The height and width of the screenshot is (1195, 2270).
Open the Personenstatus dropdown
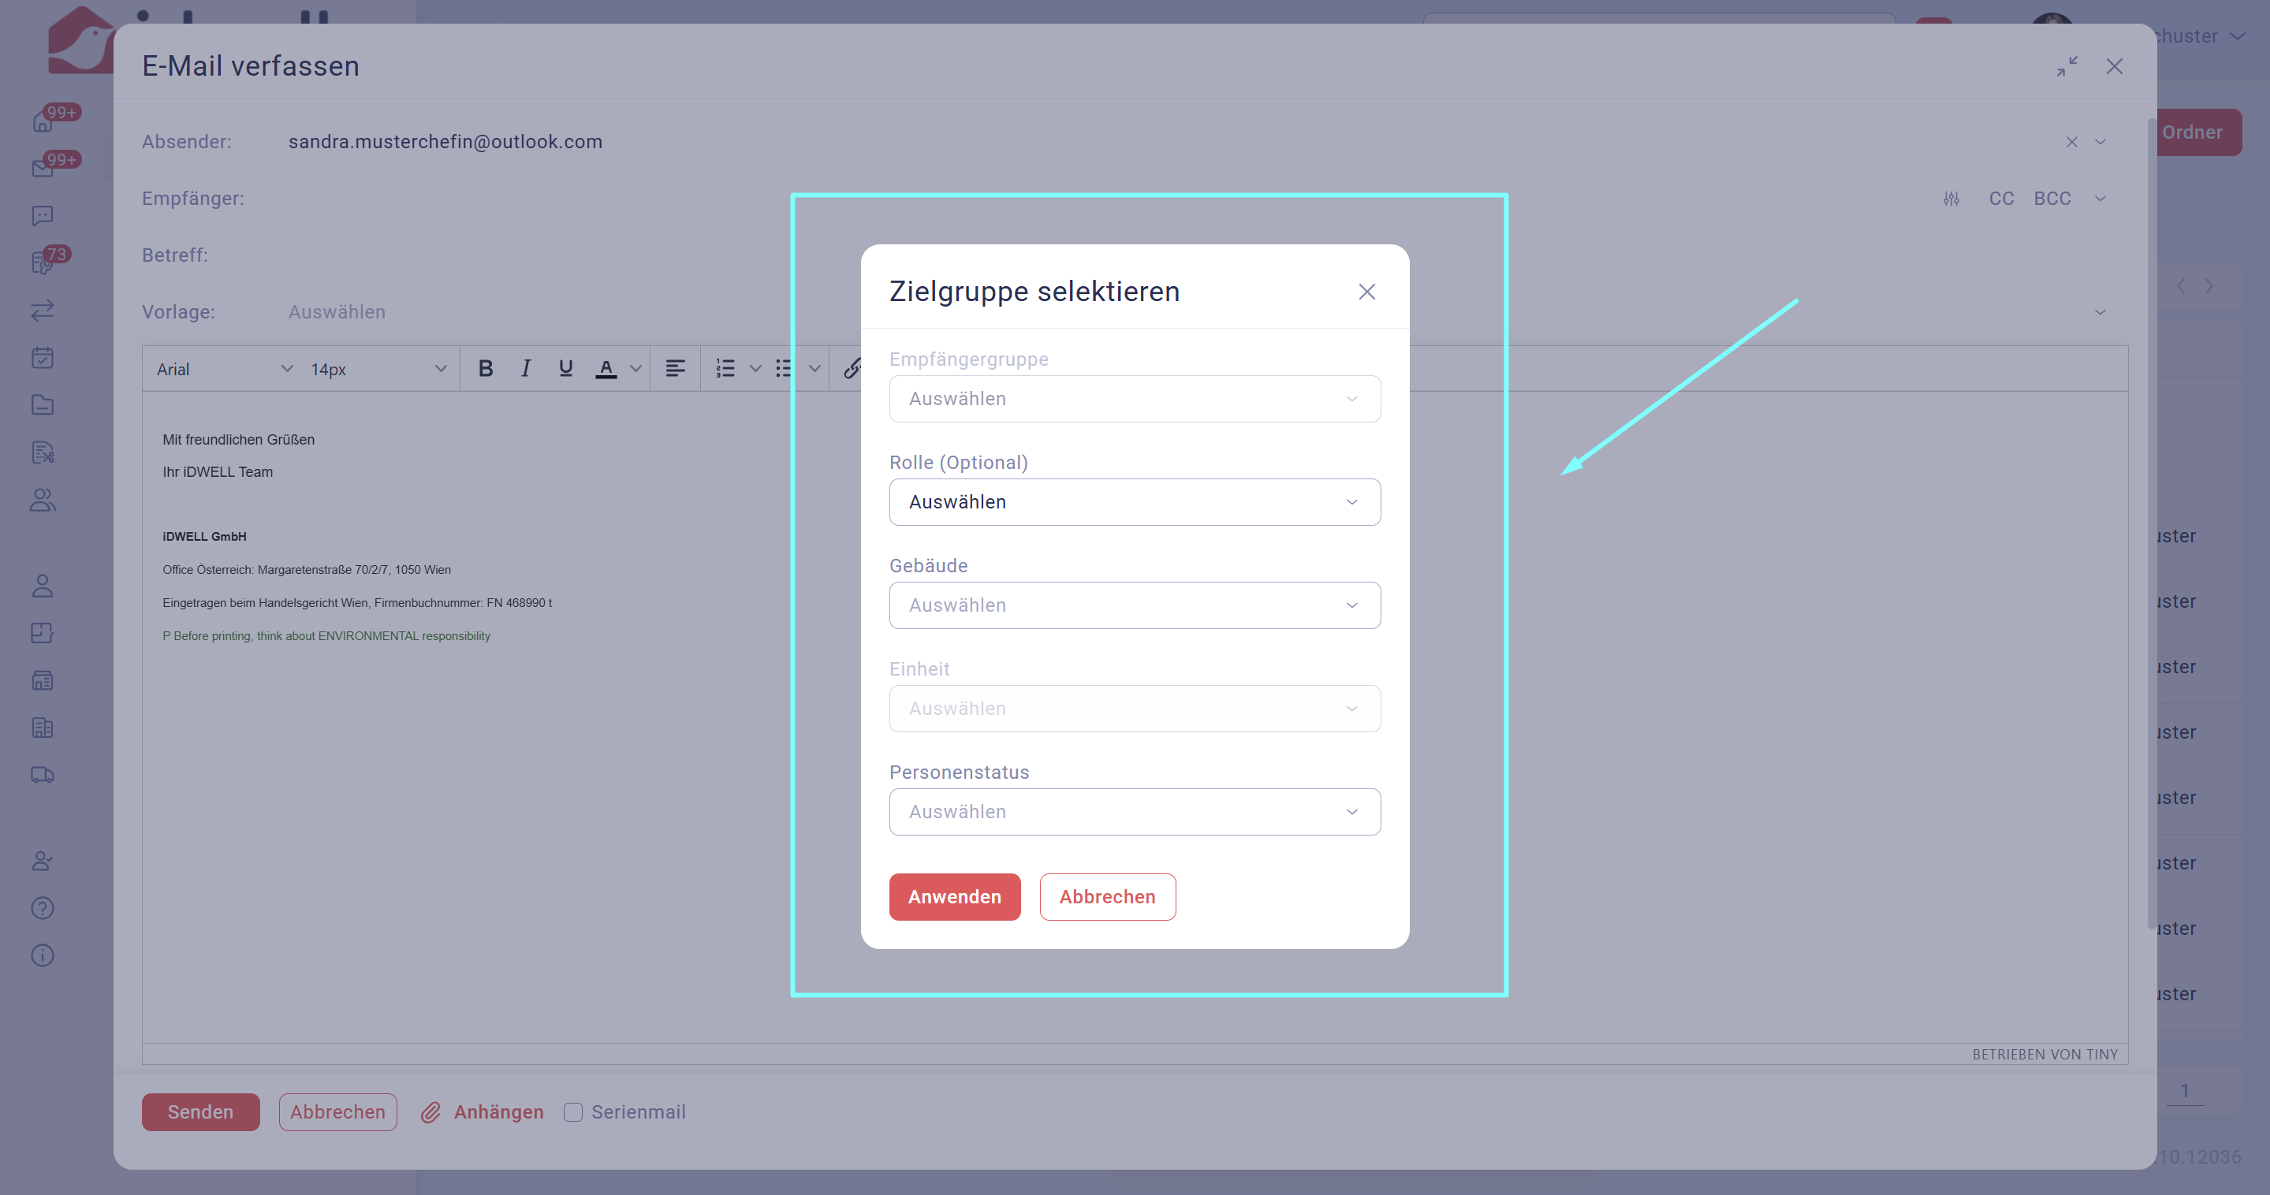click(x=1134, y=812)
